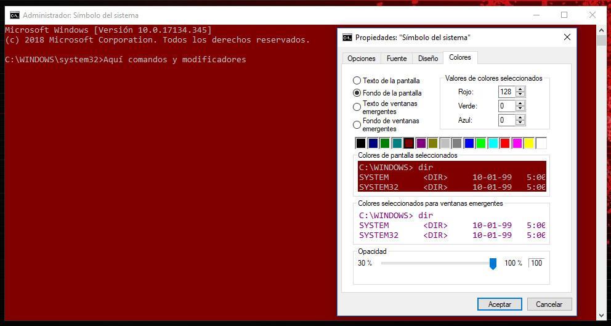Click the console scrollbar up arrow
The image size is (611, 326).
[x=601, y=29]
